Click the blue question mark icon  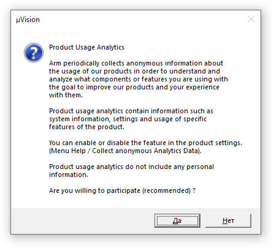point(34,53)
